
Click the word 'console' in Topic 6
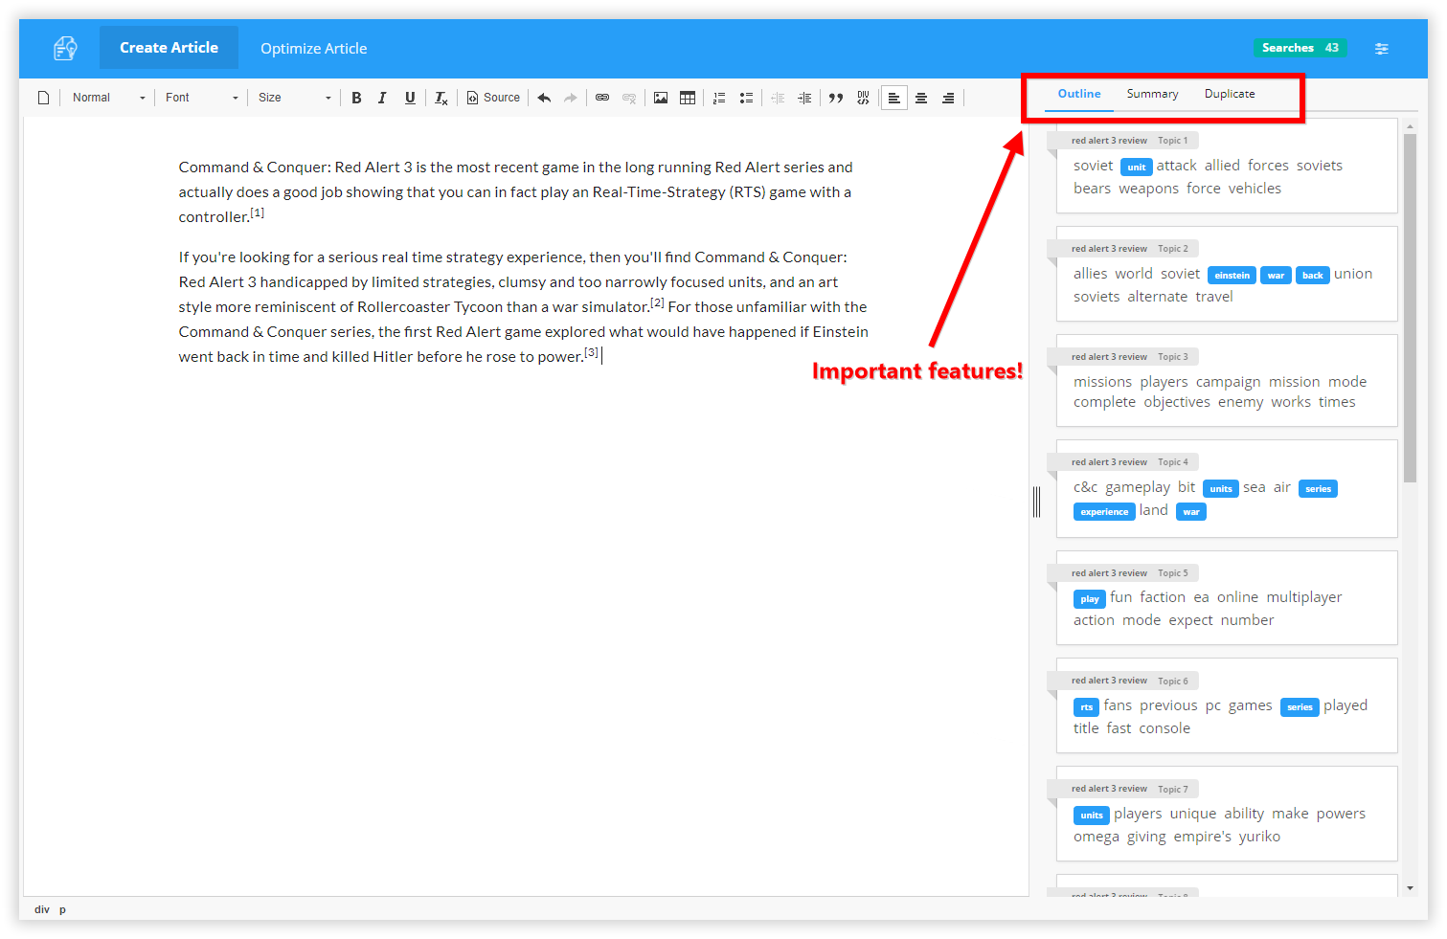click(x=1164, y=728)
